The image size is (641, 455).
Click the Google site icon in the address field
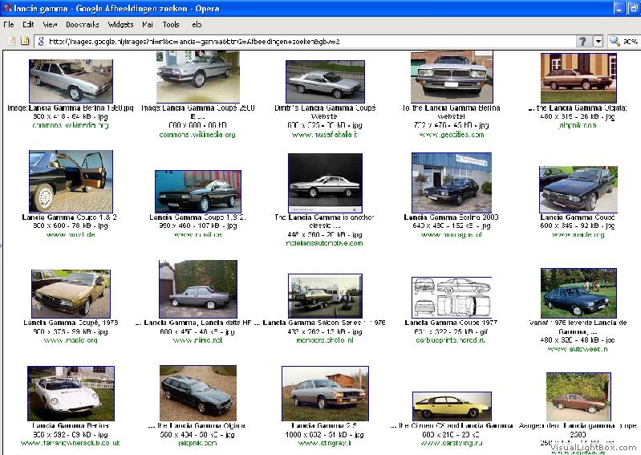coord(41,41)
